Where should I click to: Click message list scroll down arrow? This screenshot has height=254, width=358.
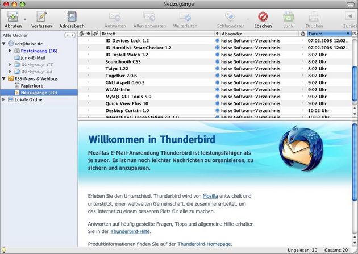[x=355, y=114]
